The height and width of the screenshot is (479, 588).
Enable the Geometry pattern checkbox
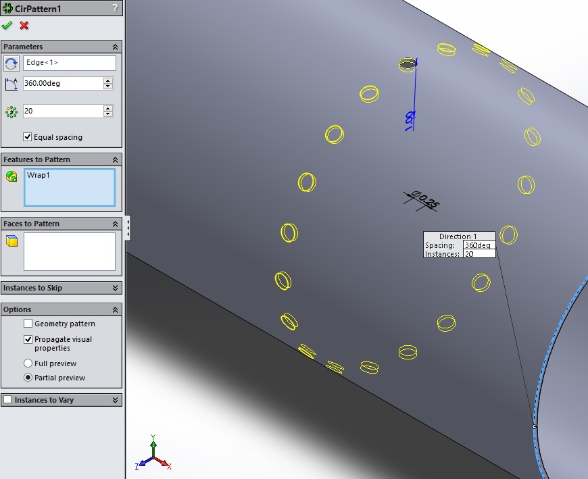point(28,324)
